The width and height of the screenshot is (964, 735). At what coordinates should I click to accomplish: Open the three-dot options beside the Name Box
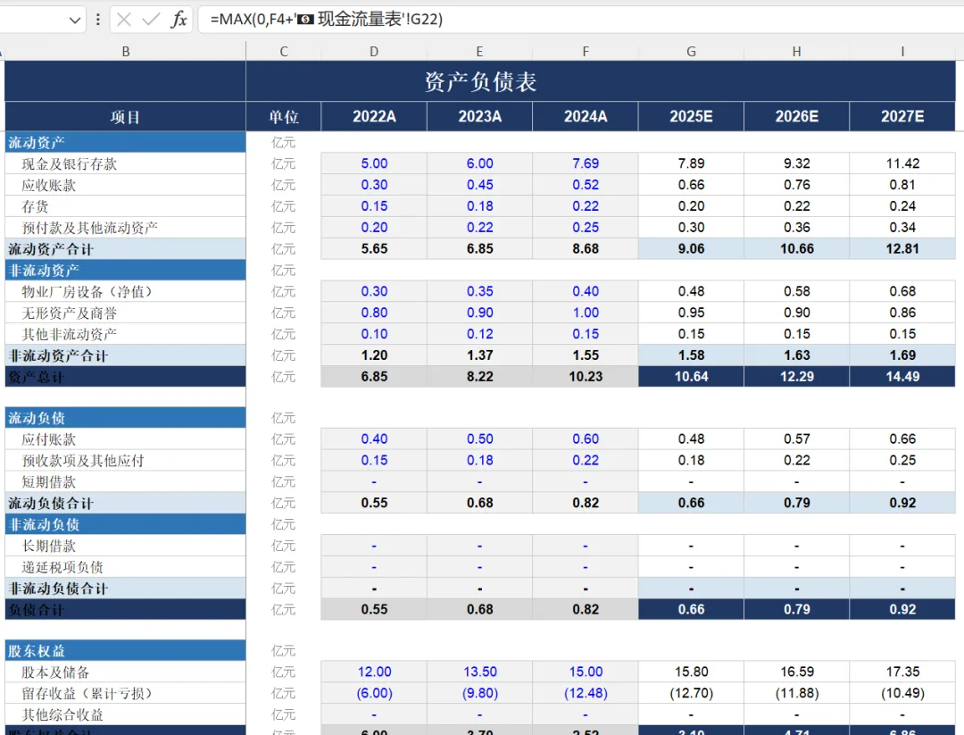coord(98,20)
